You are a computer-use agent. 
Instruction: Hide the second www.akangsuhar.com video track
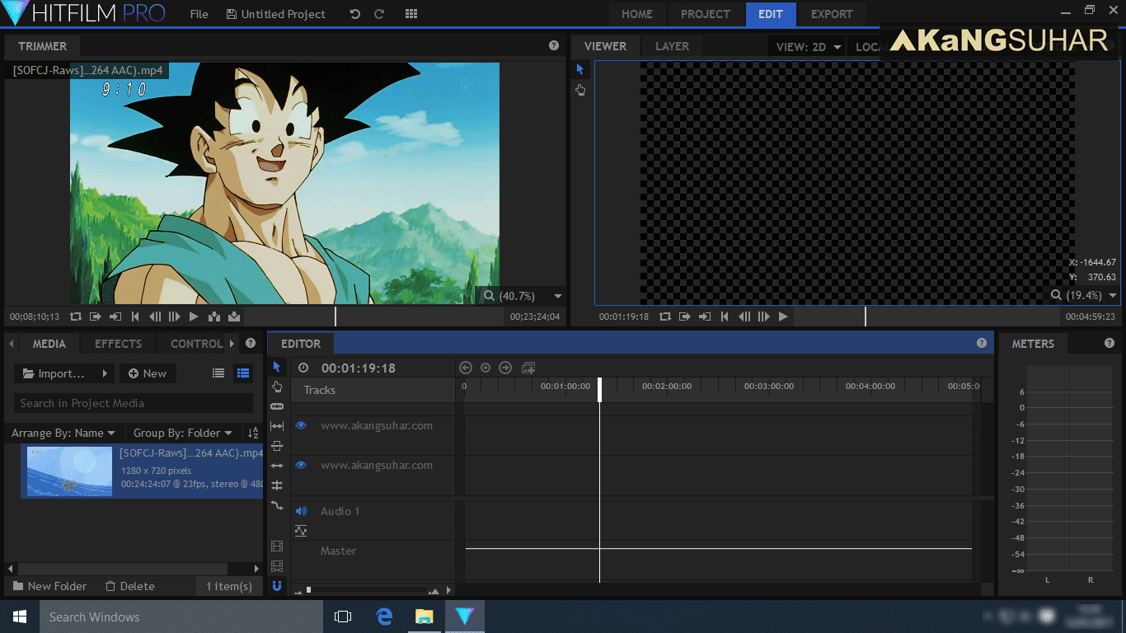pyautogui.click(x=301, y=465)
